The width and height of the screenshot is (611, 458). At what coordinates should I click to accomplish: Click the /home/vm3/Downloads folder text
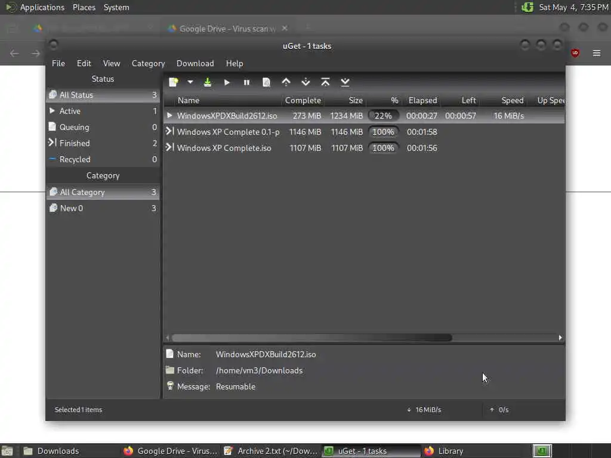tap(259, 371)
